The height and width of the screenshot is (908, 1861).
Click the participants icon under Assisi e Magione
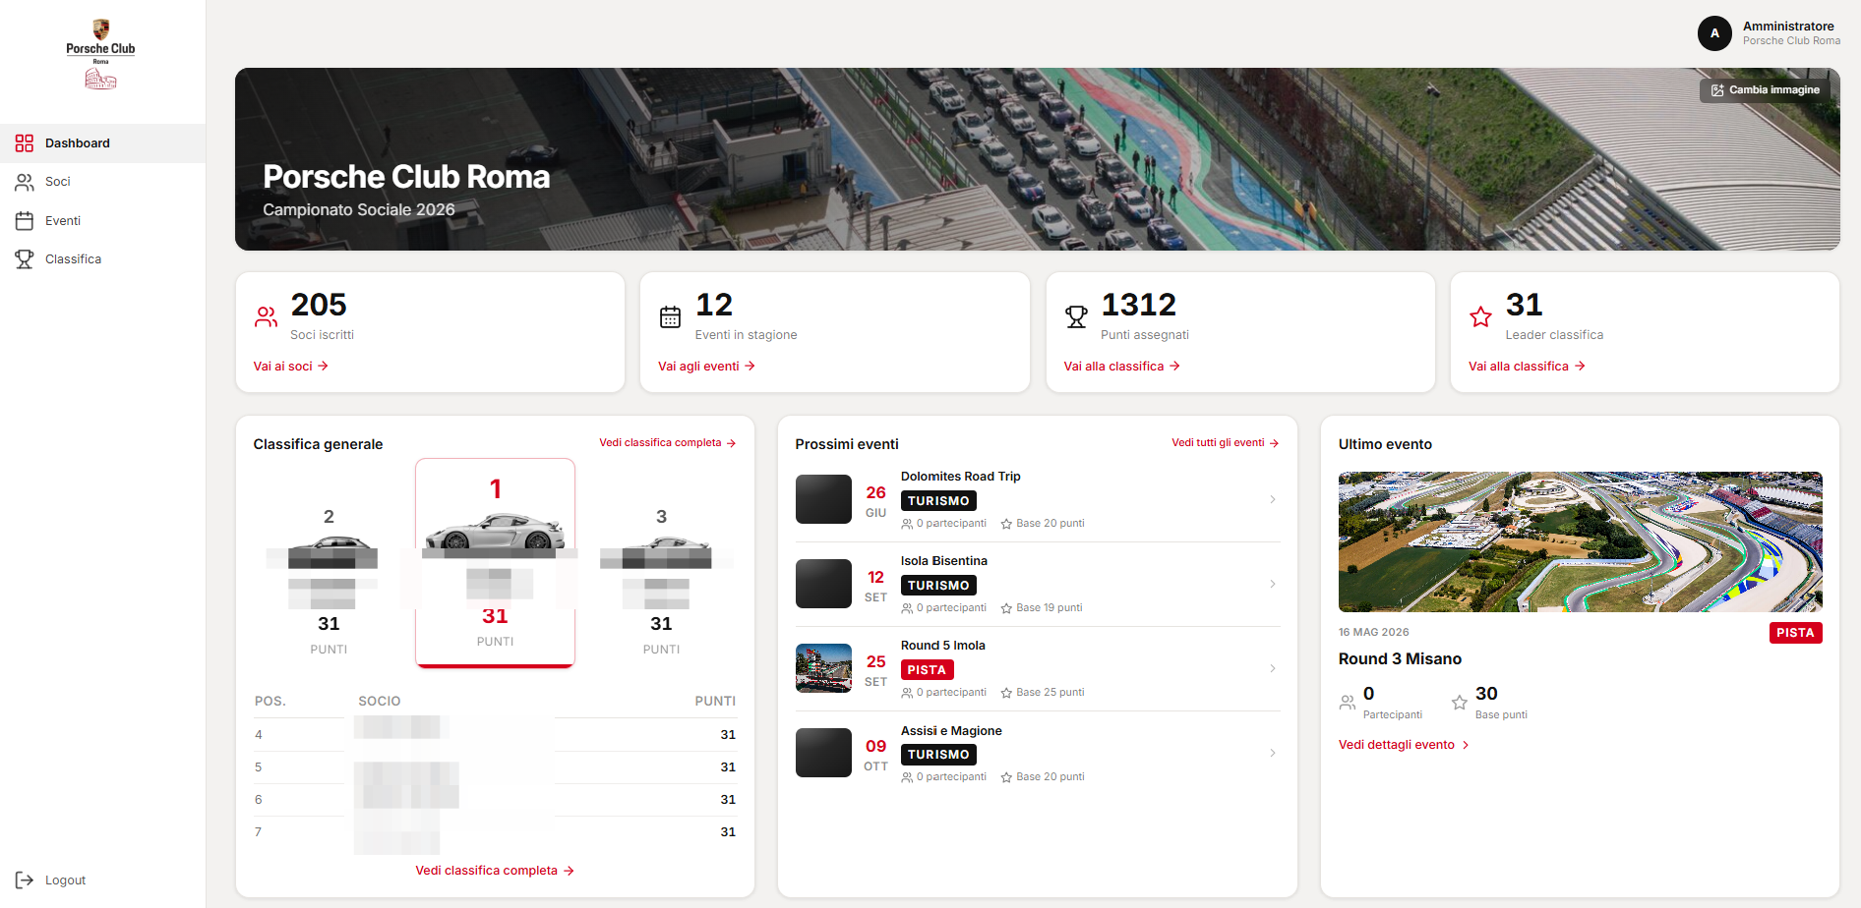point(907,777)
